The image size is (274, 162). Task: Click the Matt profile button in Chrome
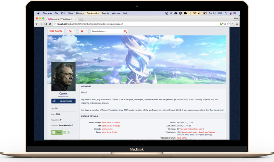tap(236, 18)
